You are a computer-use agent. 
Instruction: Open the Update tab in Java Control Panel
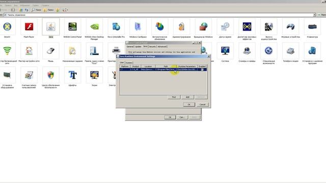point(138,47)
